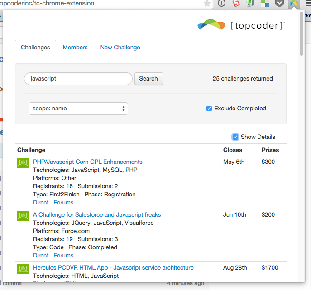Click 'Phase: Registration' text

110,194
